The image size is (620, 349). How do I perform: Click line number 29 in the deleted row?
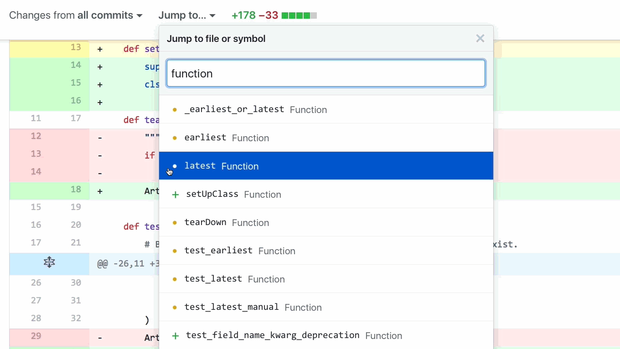coord(36,336)
